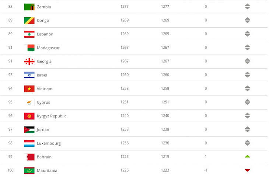Click rank number 94 for Vietnam
This screenshot has width=269, height=177.
pyautogui.click(x=10, y=88)
